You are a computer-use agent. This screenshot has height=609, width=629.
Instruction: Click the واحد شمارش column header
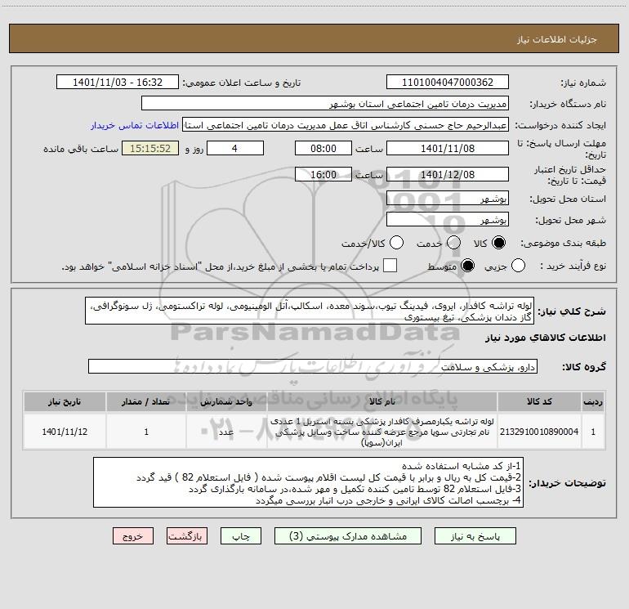tap(226, 401)
